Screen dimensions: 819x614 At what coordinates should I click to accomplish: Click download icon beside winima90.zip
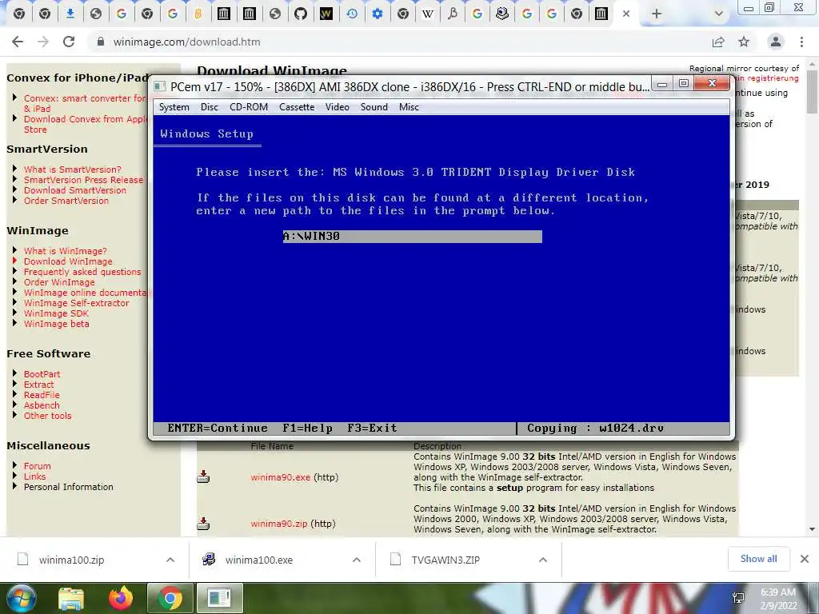[203, 523]
